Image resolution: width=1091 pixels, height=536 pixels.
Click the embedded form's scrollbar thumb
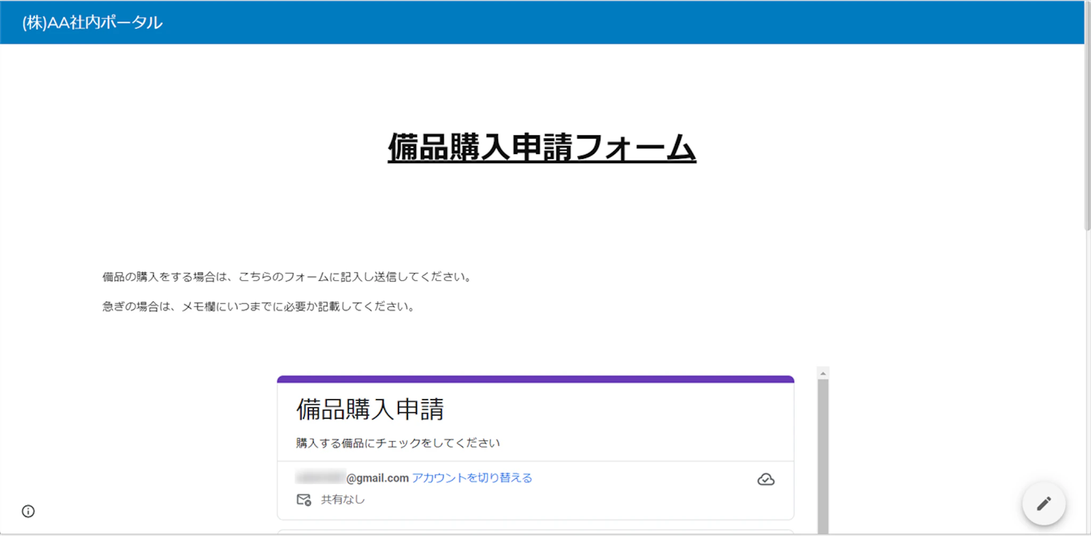[x=823, y=453]
